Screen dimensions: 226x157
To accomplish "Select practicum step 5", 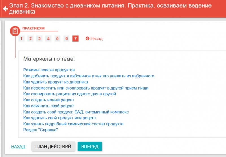I will tap(57, 39).
